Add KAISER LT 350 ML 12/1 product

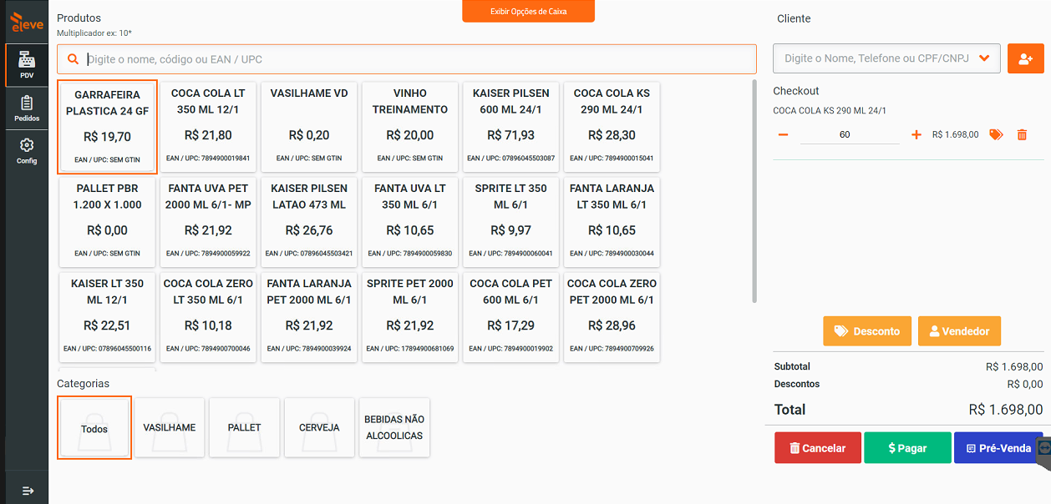[x=107, y=317]
